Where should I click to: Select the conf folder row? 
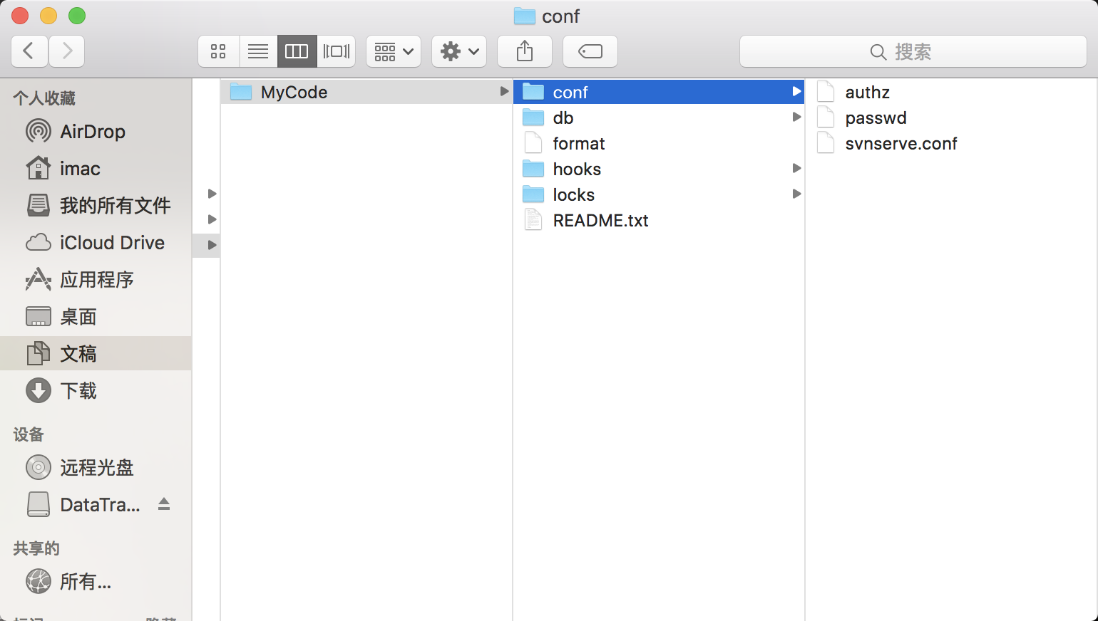(x=659, y=92)
